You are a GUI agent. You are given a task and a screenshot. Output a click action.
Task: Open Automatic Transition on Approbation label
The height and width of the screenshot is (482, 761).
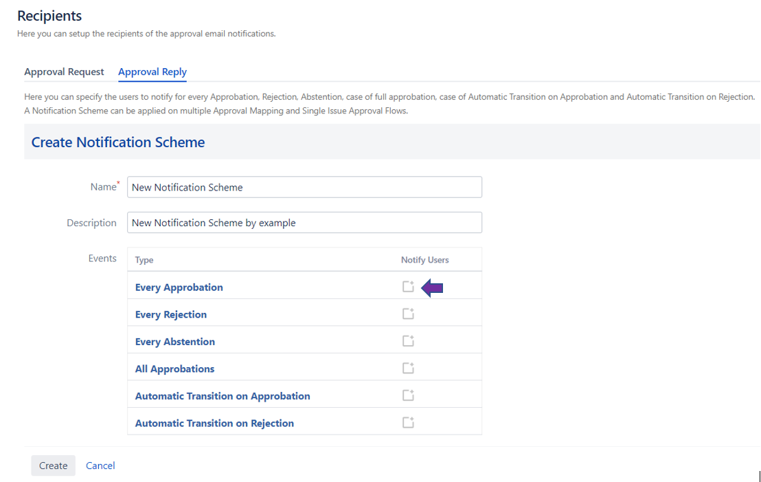222,396
